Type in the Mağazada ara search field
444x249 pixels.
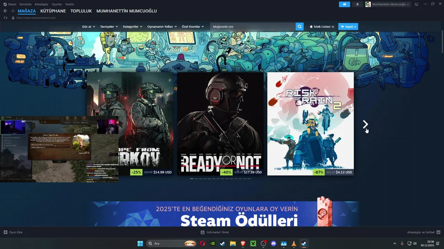253,27
